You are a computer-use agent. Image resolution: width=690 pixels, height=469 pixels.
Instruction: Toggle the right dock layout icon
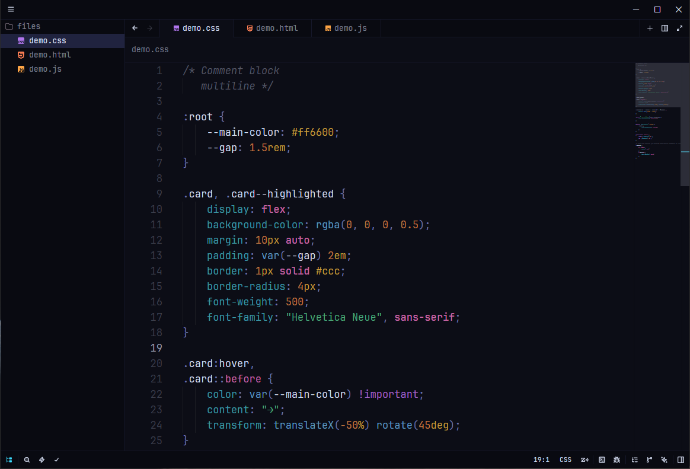[681, 460]
